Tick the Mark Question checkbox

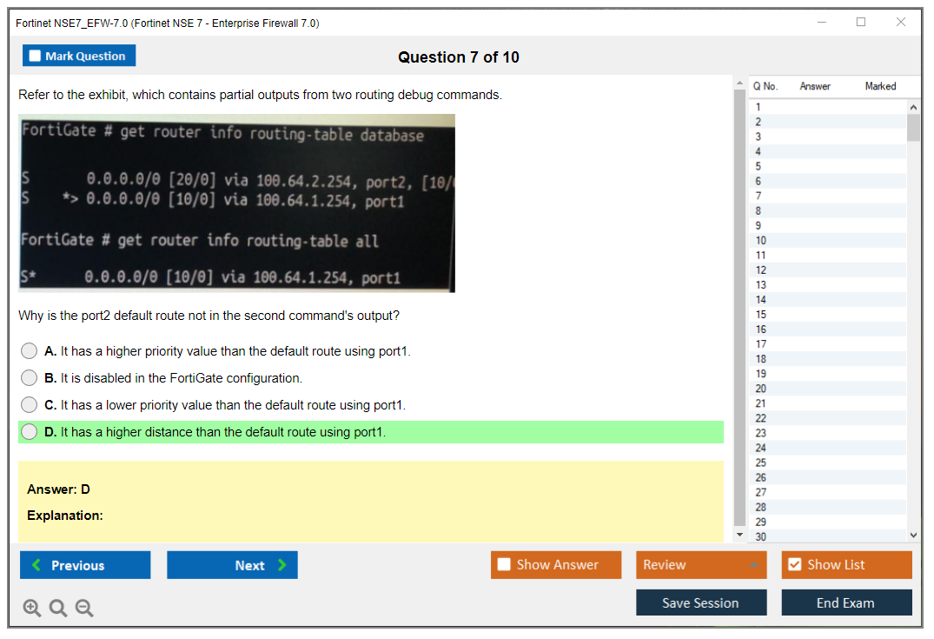[x=36, y=56]
